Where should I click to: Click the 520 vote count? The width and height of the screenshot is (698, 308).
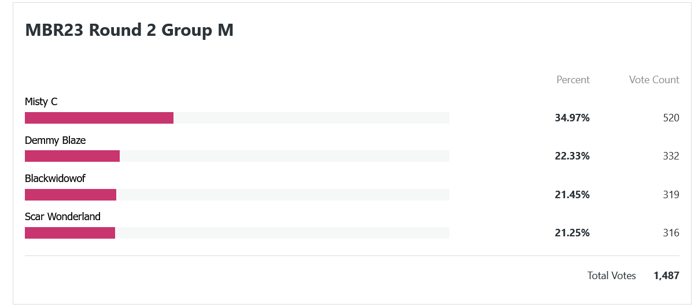click(x=671, y=118)
